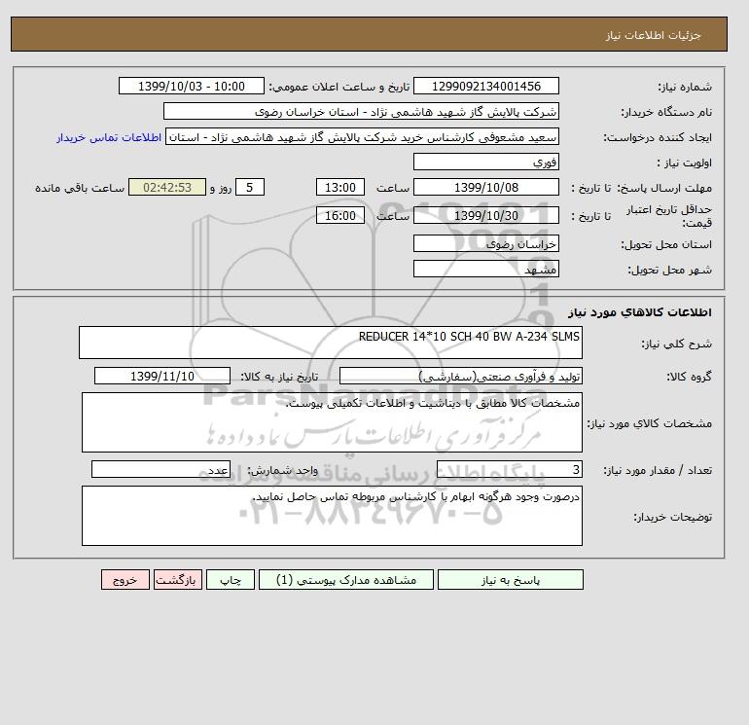Click the REDUCER 14*10 description text box
This screenshot has height=725, width=749.
coord(331,343)
